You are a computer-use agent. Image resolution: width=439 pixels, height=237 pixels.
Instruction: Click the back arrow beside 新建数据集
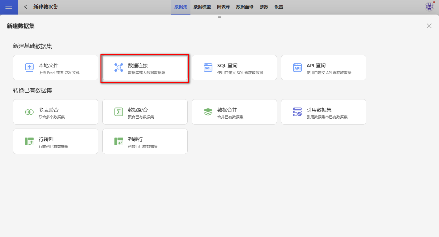26,7
